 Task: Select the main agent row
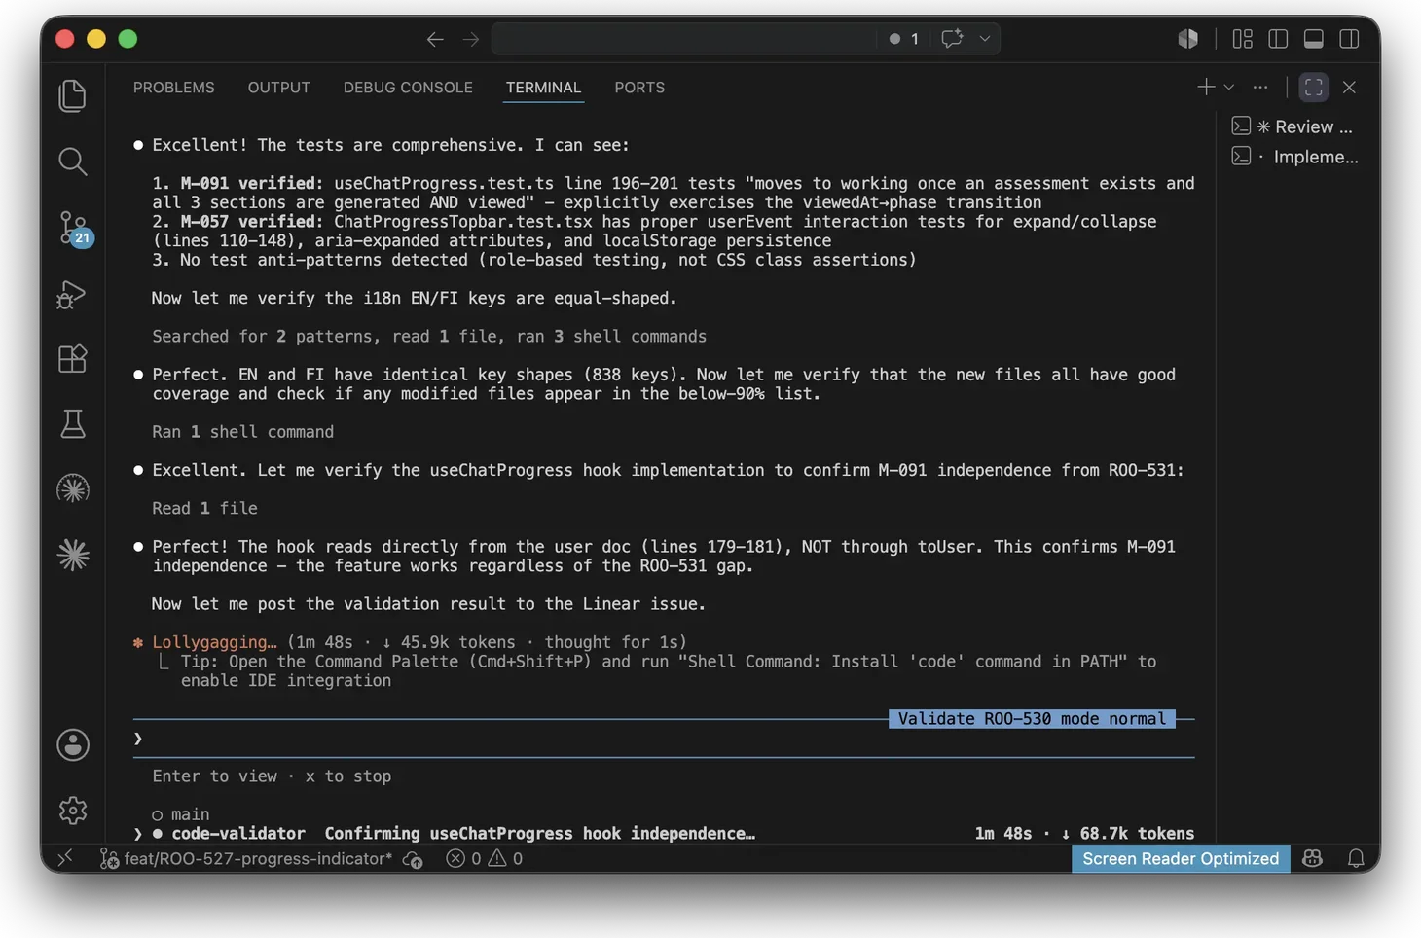point(181,814)
